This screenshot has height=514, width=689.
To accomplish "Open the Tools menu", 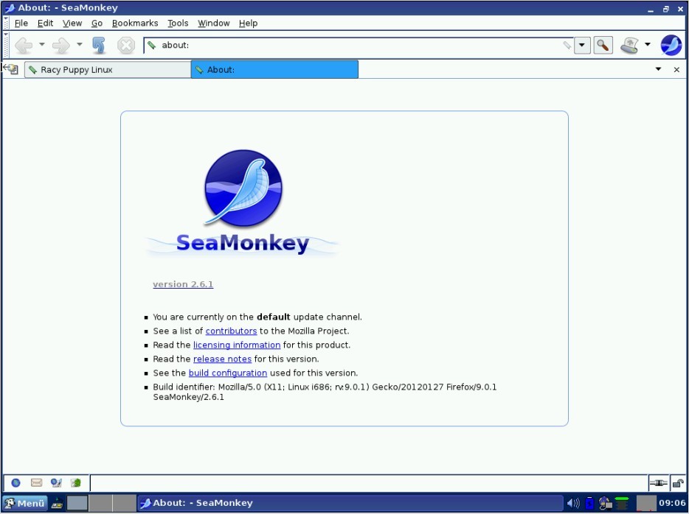I will click(178, 24).
